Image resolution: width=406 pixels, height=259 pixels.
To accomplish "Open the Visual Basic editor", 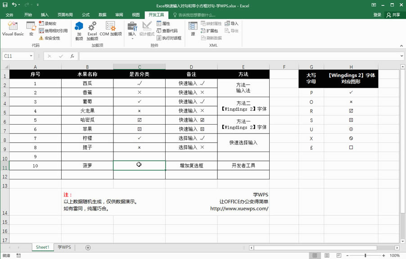I will [x=12, y=31].
